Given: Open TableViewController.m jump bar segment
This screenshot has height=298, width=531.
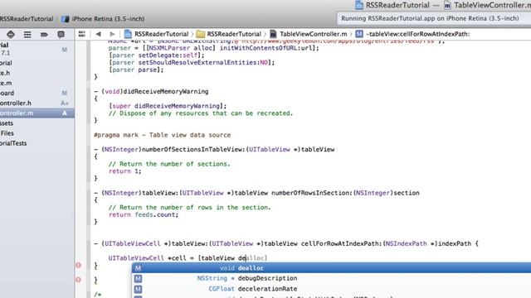Looking at the screenshot, I should pos(309,34).
